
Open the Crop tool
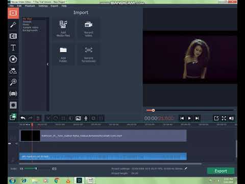click(63, 118)
